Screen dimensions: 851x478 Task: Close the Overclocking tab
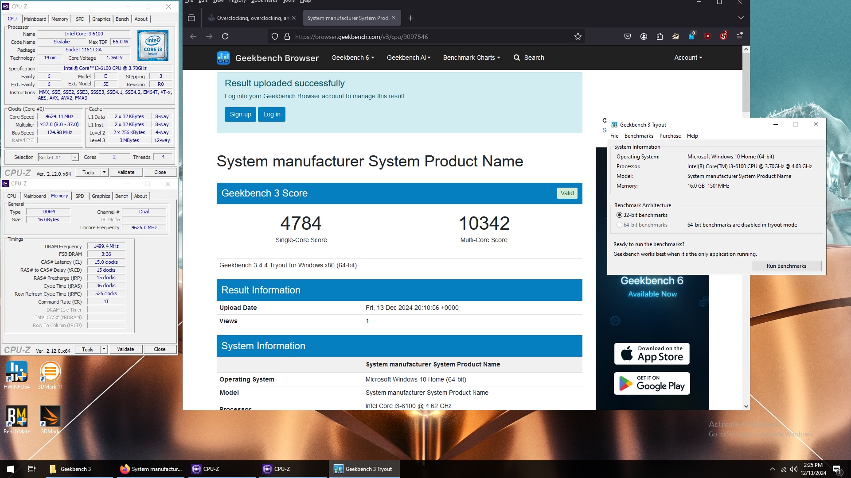pyautogui.click(x=294, y=18)
